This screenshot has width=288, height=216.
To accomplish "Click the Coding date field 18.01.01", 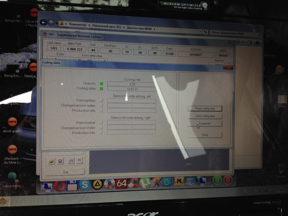I will coord(132,89).
